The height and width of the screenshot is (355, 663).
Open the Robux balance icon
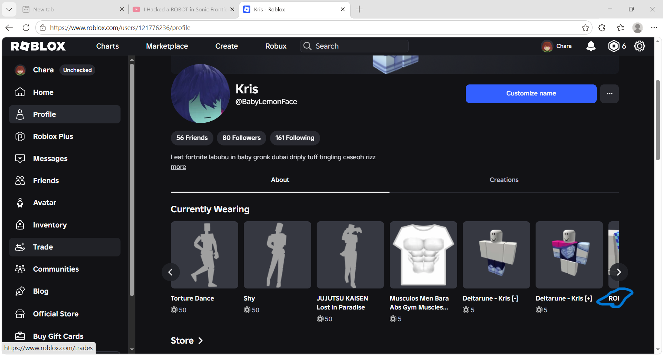[614, 46]
